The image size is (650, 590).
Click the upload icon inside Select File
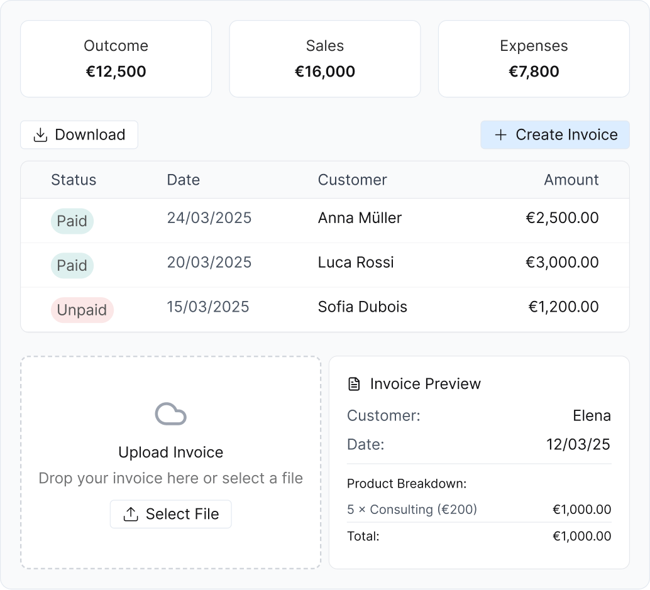pyautogui.click(x=130, y=513)
